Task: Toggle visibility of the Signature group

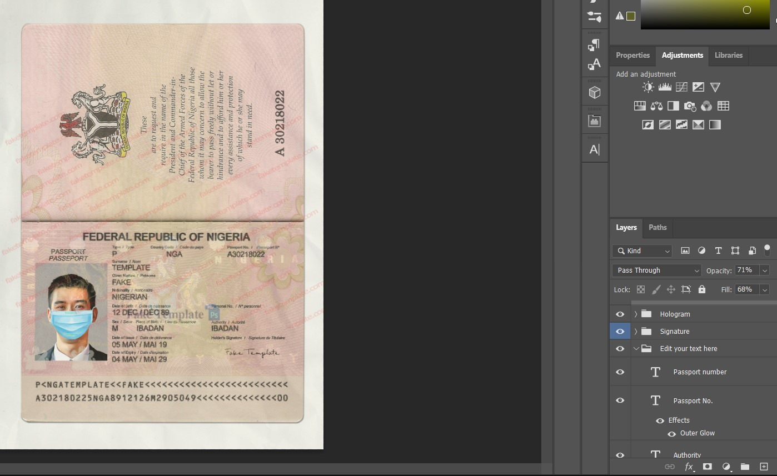Action: (620, 331)
